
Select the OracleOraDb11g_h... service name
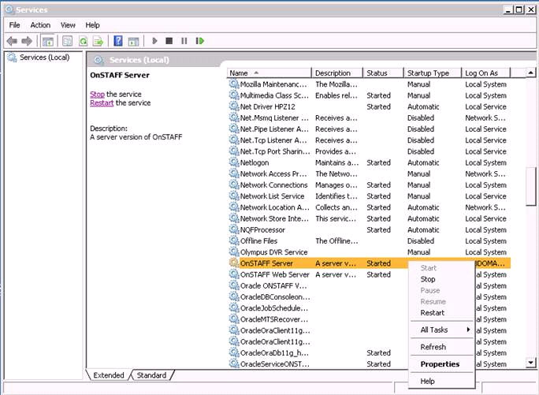tap(274, 352)
